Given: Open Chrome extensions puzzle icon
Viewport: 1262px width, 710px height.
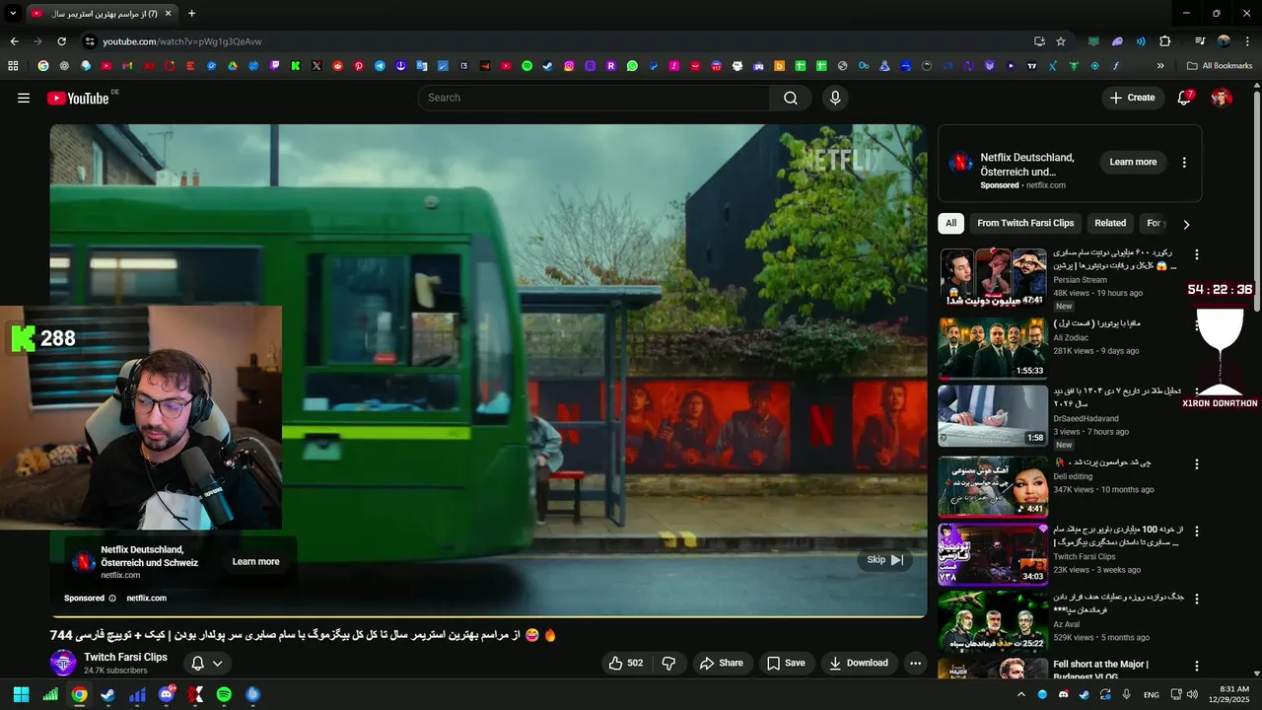Looking at the screenshot, I should (1164, 41).
